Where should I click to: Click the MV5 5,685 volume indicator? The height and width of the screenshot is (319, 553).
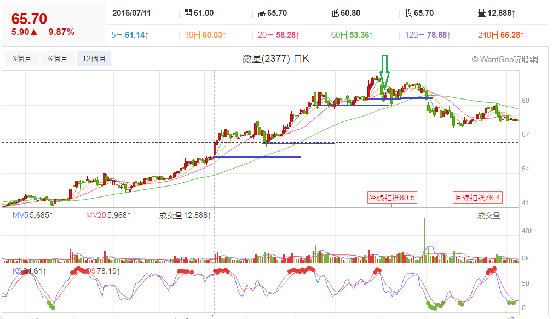tap(33, 216)
